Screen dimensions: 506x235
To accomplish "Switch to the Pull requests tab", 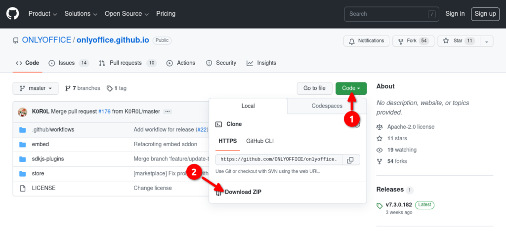I will pos(127,63).
